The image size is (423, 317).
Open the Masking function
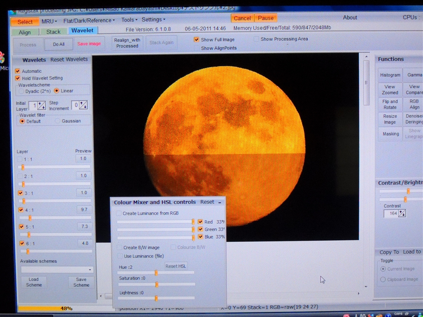coord(390,134)
